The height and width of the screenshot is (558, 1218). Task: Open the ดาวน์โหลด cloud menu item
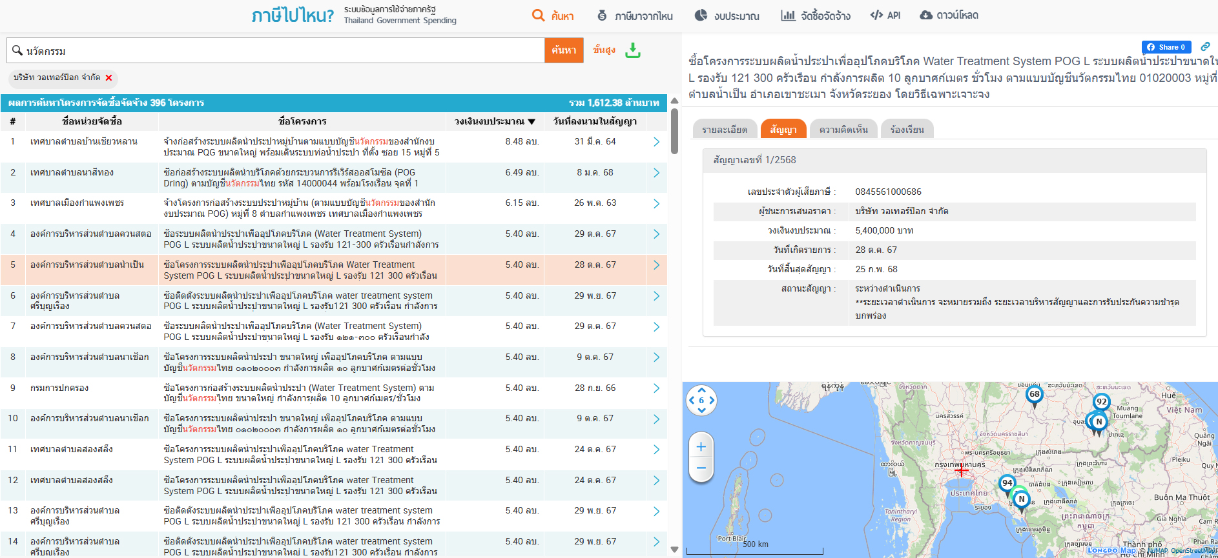tap(949, 15)
